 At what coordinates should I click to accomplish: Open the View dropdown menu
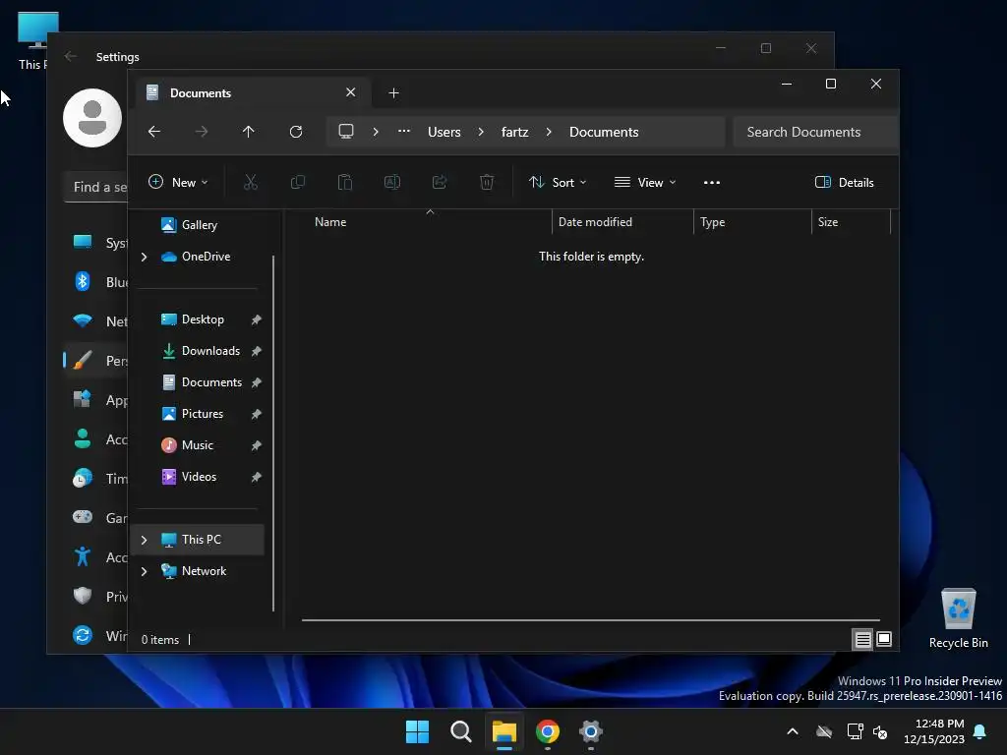coord(645,182)
